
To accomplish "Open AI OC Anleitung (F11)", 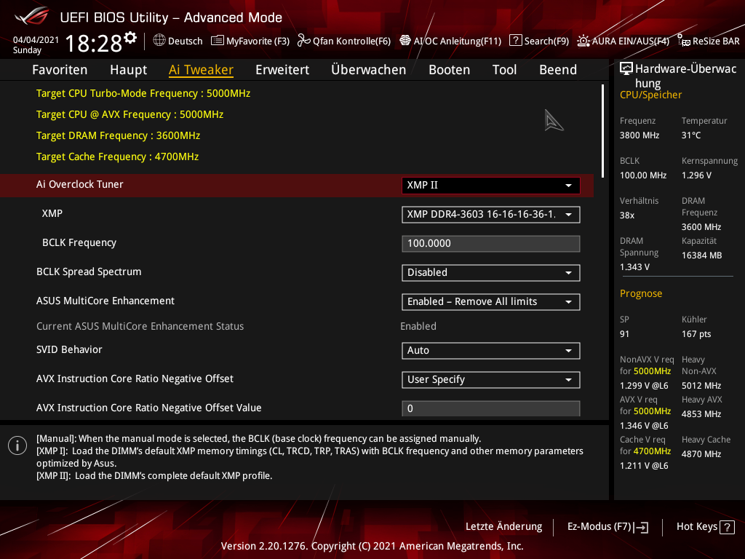I will pyautogui.click(x=450, y=41).
